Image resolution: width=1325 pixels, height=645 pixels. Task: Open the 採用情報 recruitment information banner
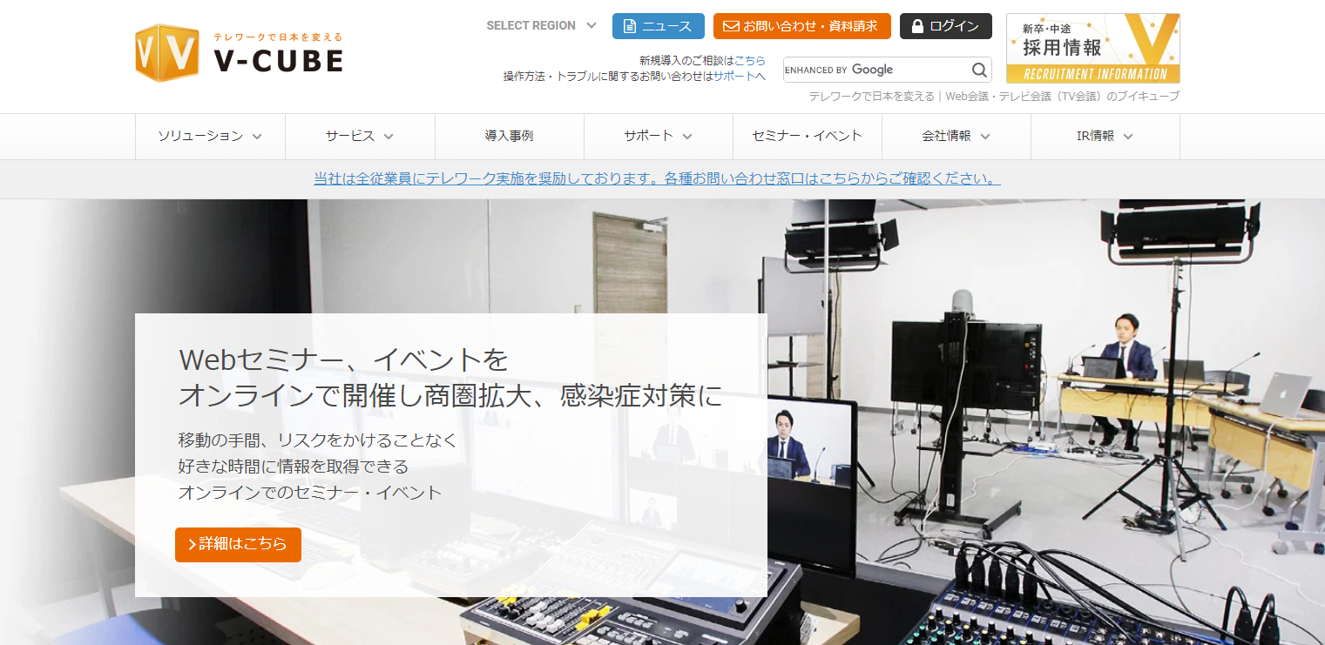coord(1092,48)
